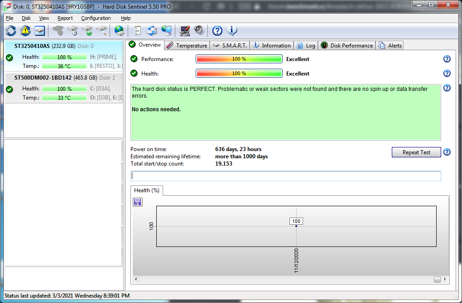
Task: Click help icon next to Repeat Test
Action: tap(447, 152)
